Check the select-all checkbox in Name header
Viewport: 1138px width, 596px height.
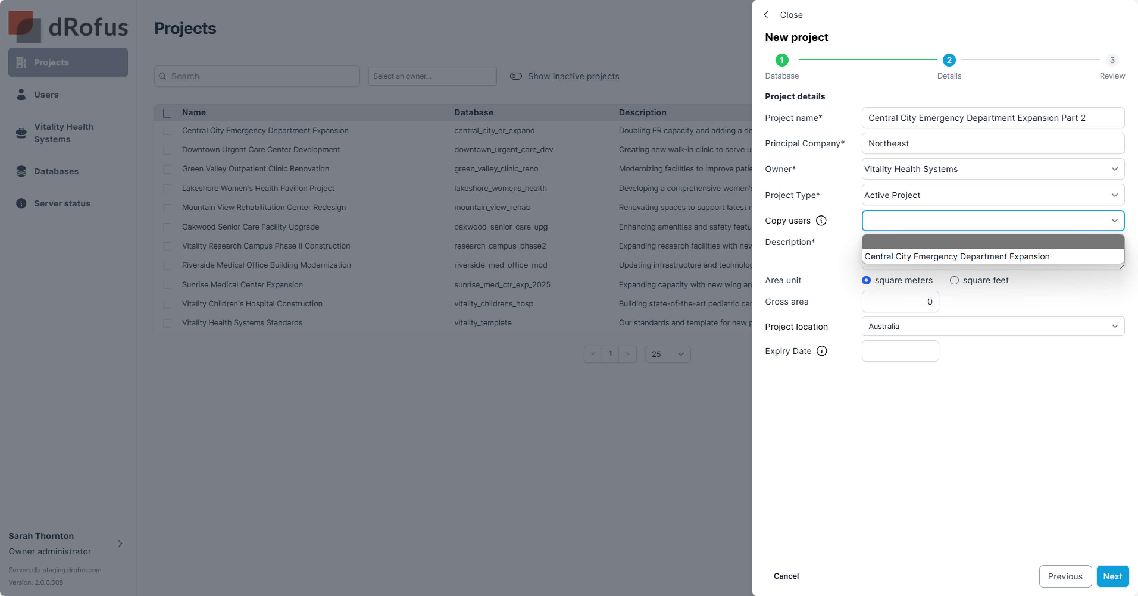click(167, 113)
